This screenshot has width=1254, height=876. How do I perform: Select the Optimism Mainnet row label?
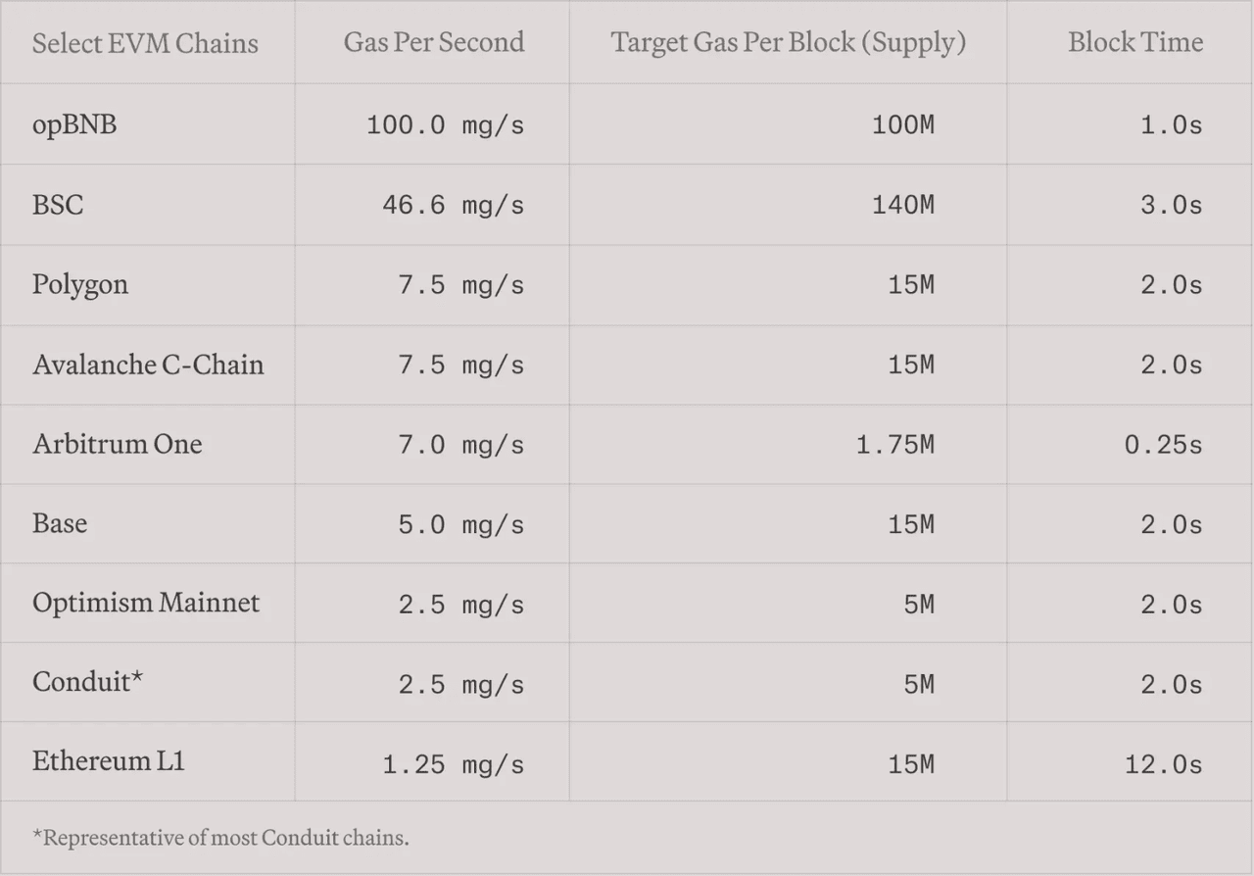[146, 602]
